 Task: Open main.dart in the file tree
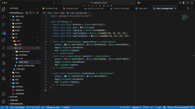[x=20, y=69]
